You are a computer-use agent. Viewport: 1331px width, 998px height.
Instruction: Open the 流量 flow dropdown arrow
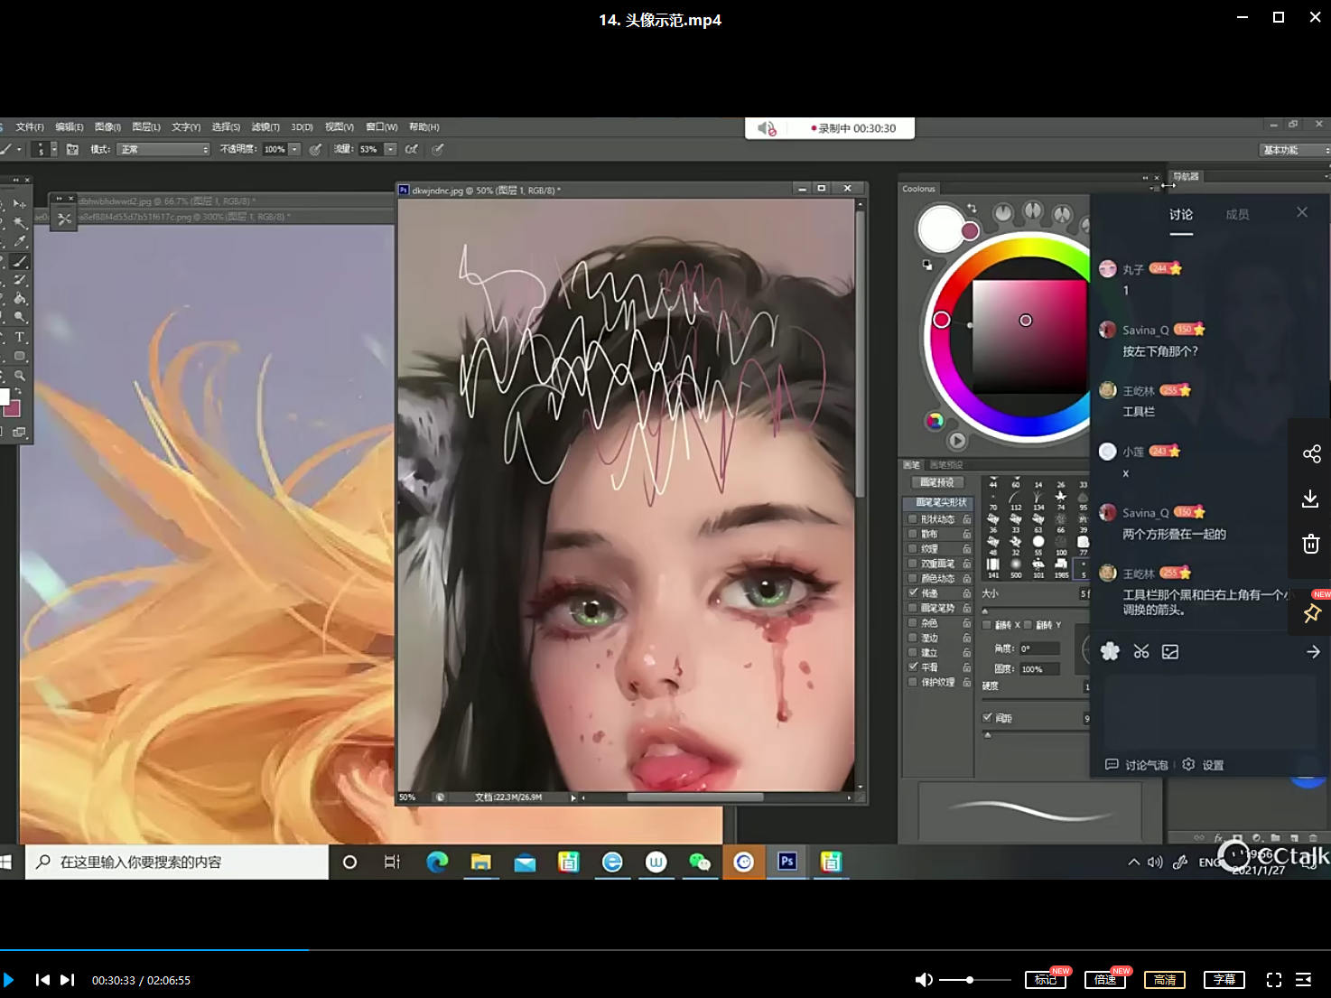click(x=390, y=150)
